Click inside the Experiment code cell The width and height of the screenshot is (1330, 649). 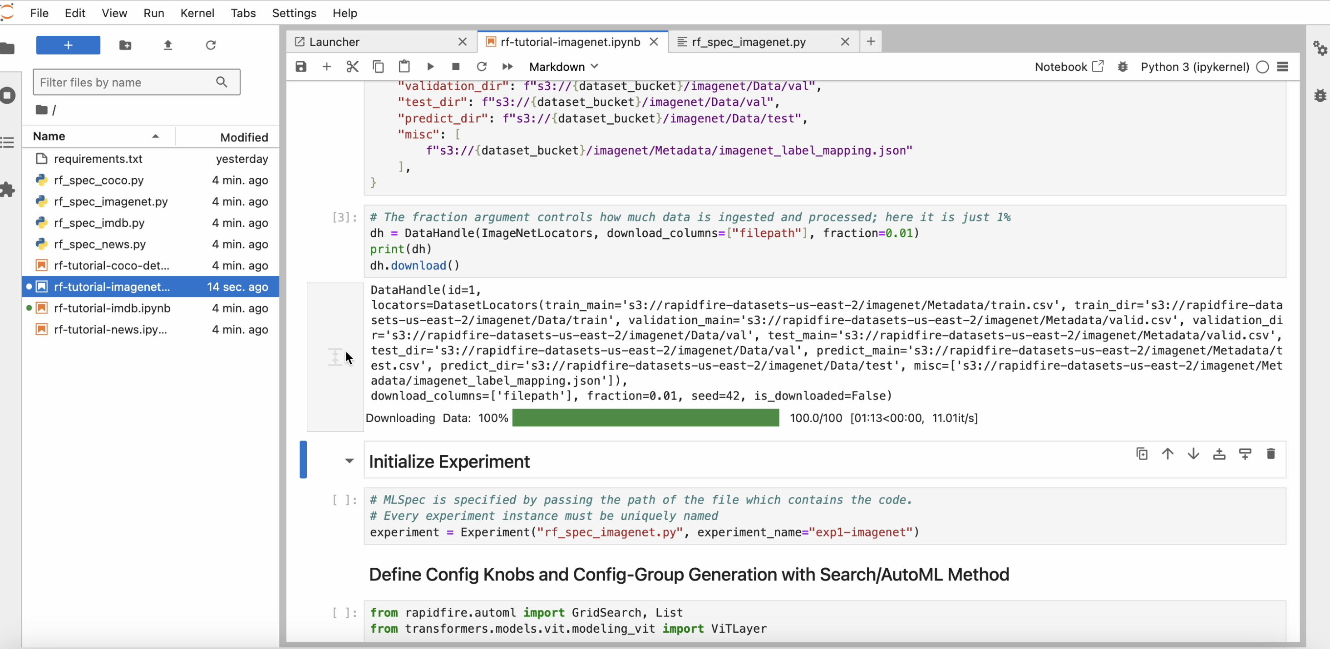click(x=824, y=516)
